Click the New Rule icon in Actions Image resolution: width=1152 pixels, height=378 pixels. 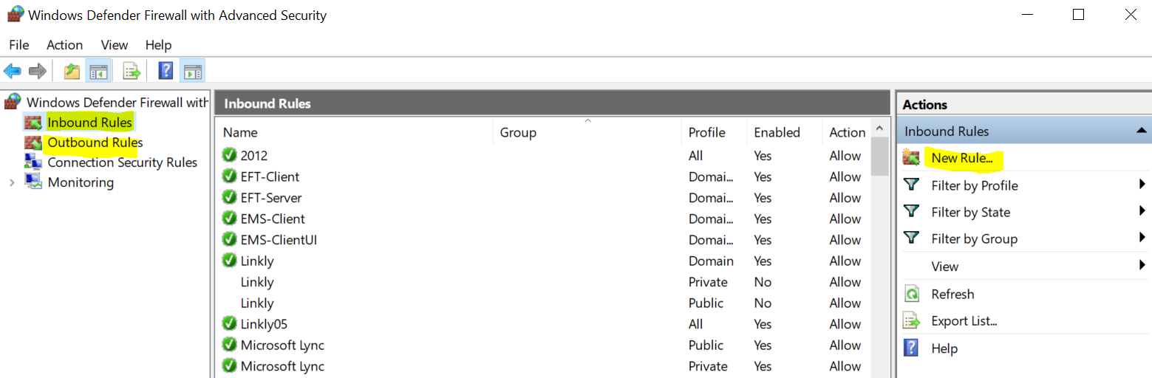[911, 157]
